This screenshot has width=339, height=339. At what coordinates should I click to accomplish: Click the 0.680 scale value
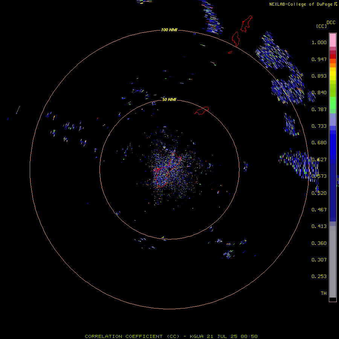[x=319, y=143]
